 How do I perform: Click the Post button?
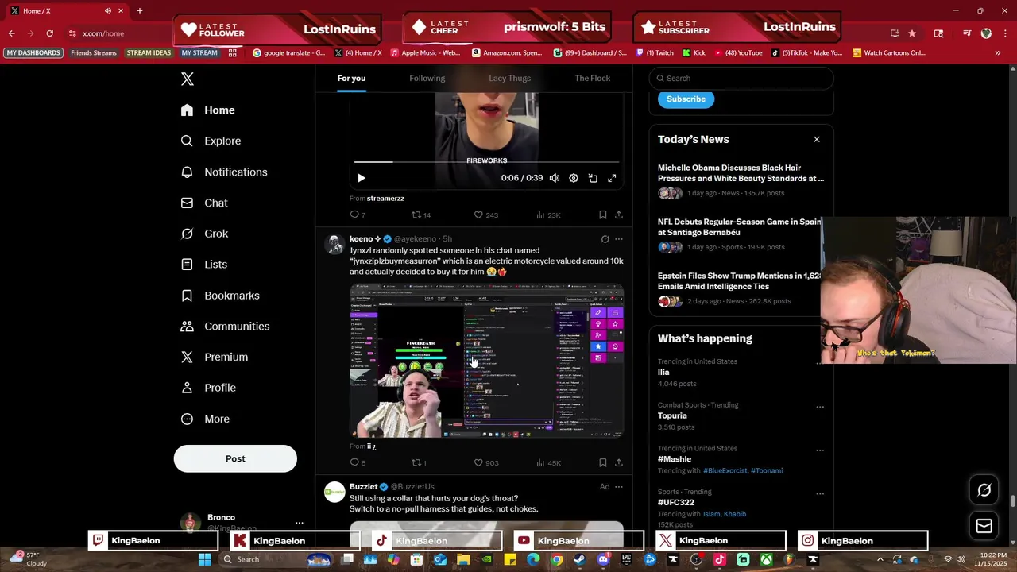click(x=235, y=458)
